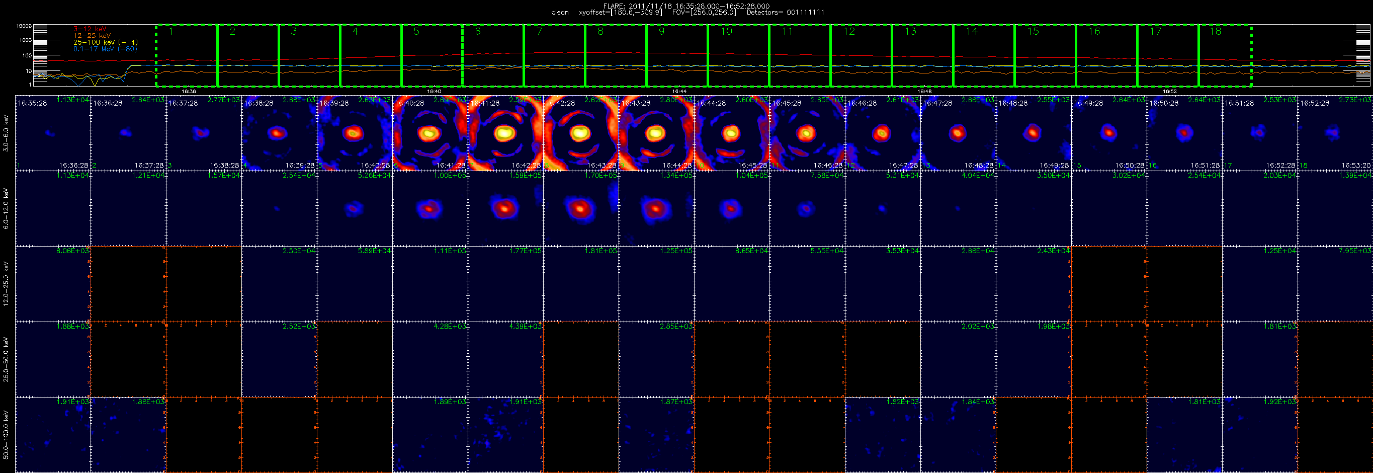Open the 25.0-50.0 keV image with peak 2.52E+03

click(279, 359)
